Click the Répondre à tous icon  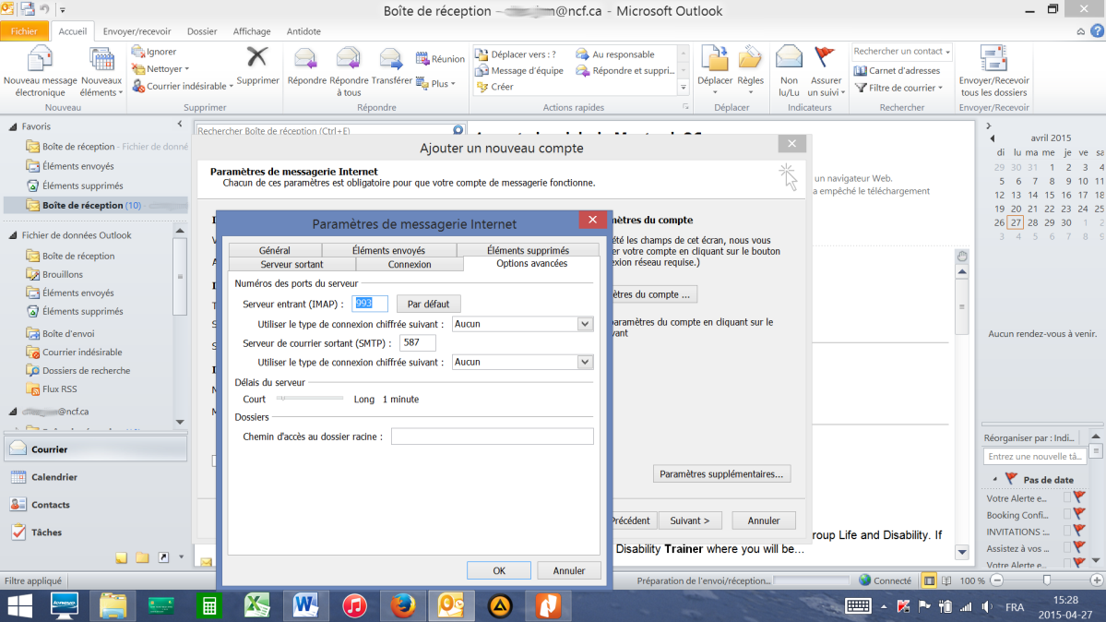pos(349,58)
